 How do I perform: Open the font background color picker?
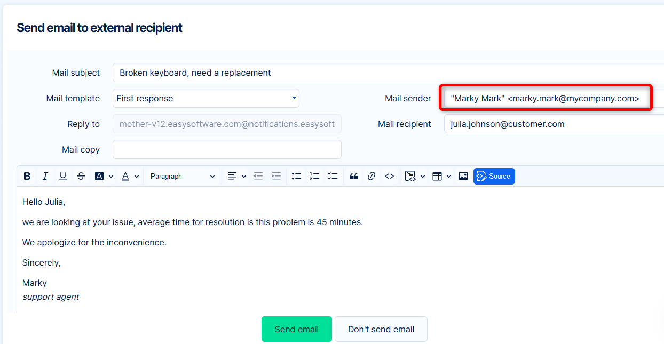(x=104, y=176)
